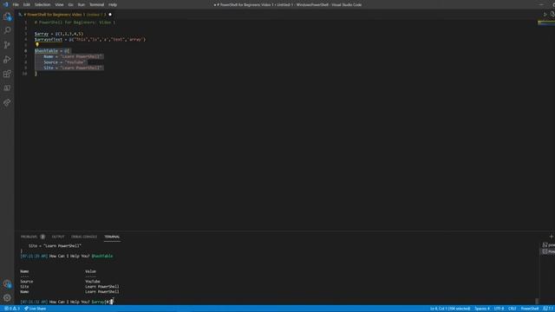Screen dimensions: 555x312
Task: Click the $hashTable line in the editor
Action: [x=53, y=50]
